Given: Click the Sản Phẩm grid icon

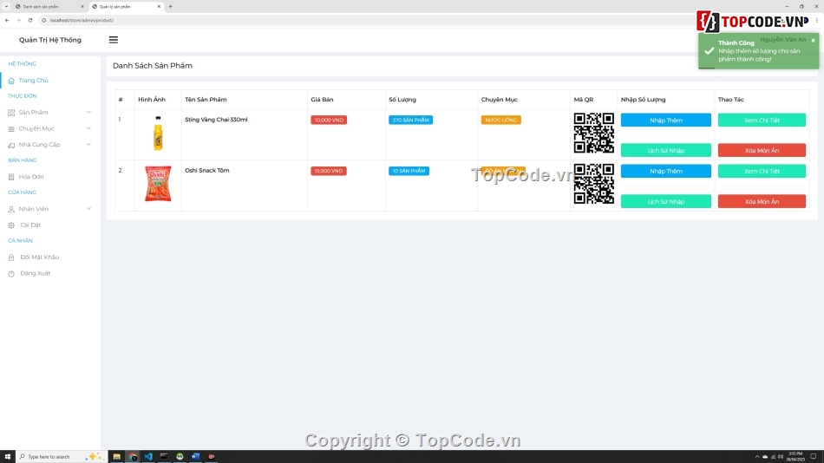Looking at the screenshot, I should pyautogui.click(x=11, y=113).
